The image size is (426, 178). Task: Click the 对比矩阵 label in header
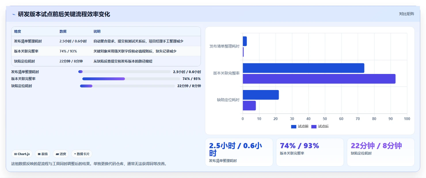point(406,14)
